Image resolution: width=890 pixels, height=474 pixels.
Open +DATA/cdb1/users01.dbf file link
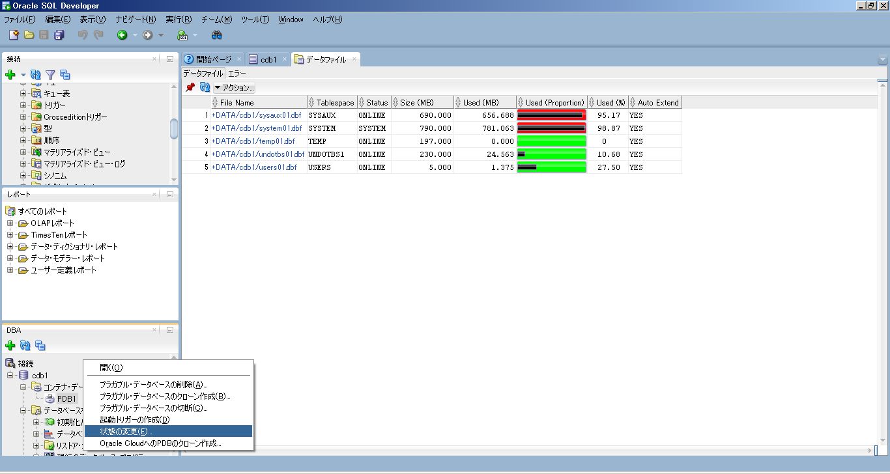click(254, 167)
